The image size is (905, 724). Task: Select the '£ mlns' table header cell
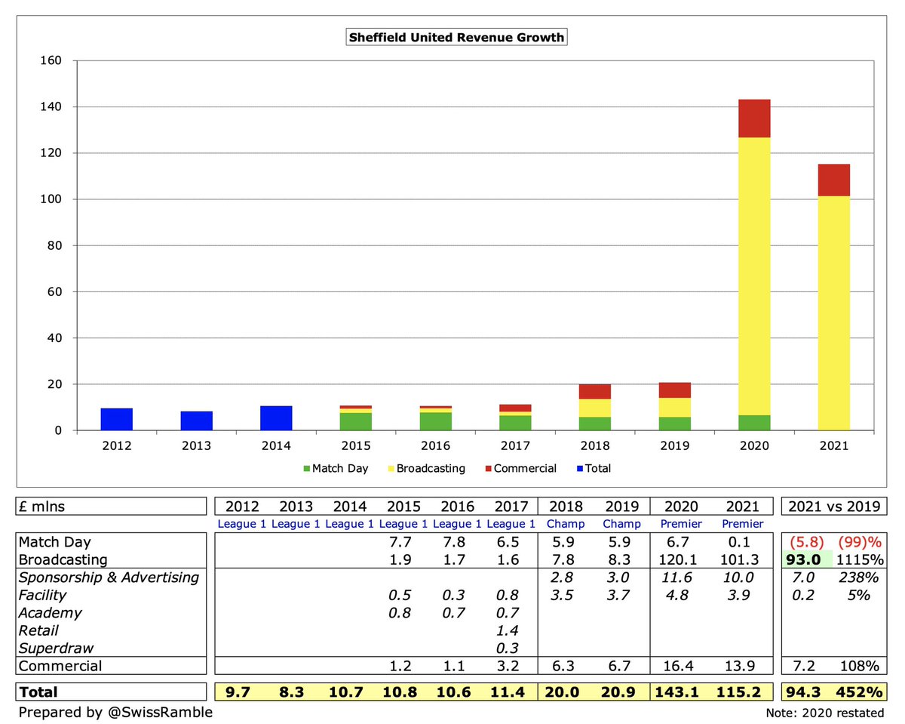coord(112,507)
